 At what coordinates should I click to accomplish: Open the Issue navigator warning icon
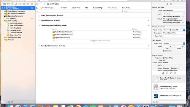tap(16, 4)
